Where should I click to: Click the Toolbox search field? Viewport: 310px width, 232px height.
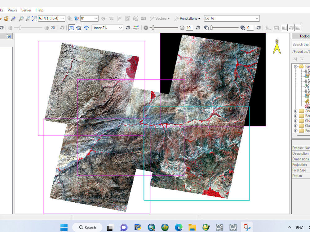coord(301,45)
